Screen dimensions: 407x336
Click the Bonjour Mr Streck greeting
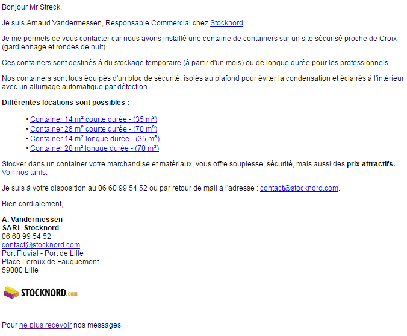pyautogui.click(x=32, y=7)
